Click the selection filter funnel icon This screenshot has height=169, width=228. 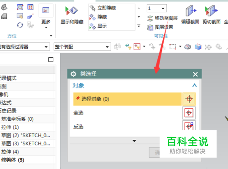click(x=128, y=47)
